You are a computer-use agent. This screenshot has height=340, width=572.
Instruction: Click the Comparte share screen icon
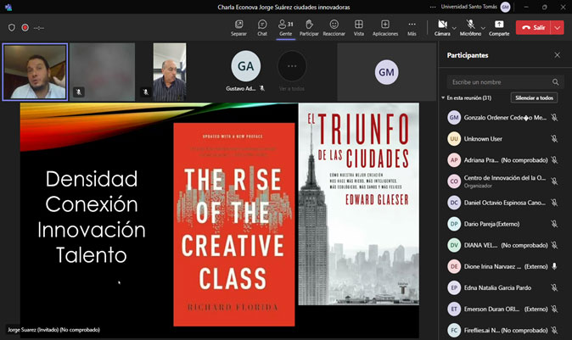click(499, 27)
